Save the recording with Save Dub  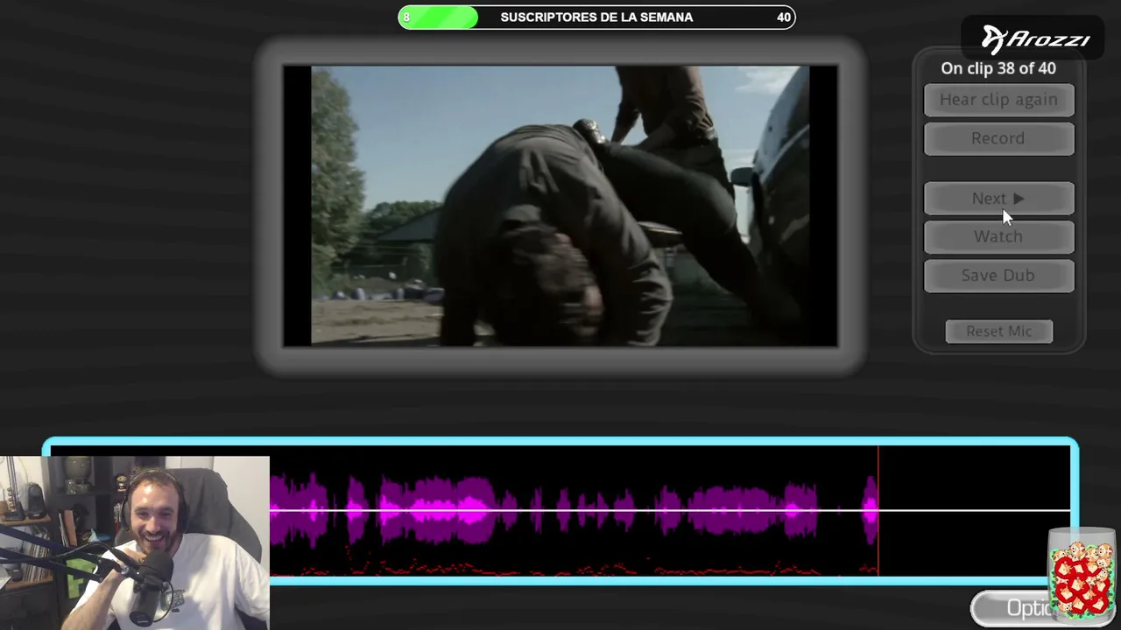[998, 276]
